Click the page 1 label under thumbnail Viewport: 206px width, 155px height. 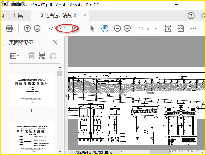[31, 110]
